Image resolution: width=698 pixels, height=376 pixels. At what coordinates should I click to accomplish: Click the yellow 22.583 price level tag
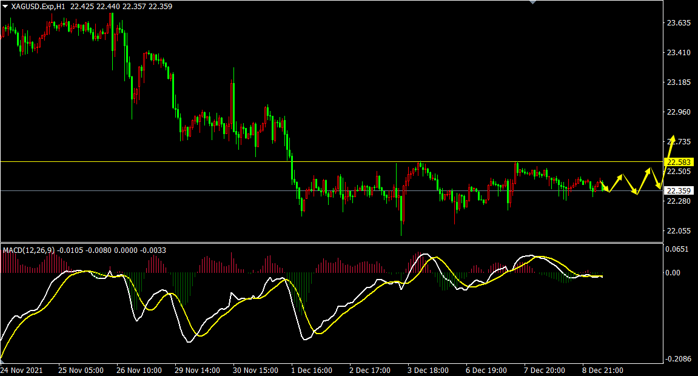(677, 162)
